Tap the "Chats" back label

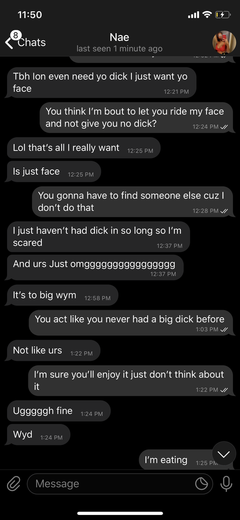click(31, 43)
